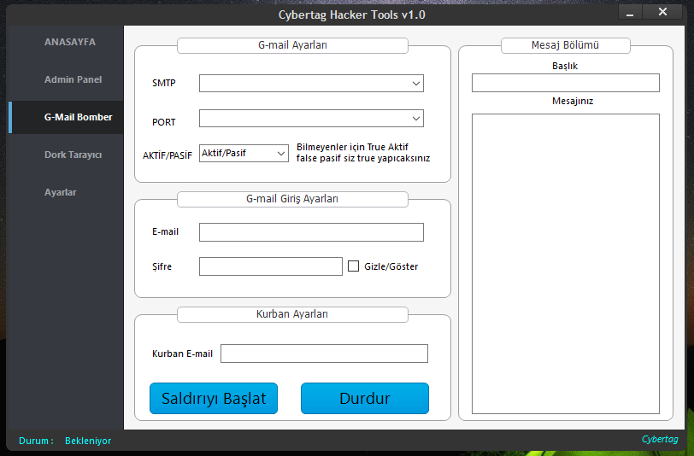Image resolution: width=694 pixels, height=456 pixels.
Task: Close the Cybertag Hacker Tools window
Action: (x=662, y=13)
